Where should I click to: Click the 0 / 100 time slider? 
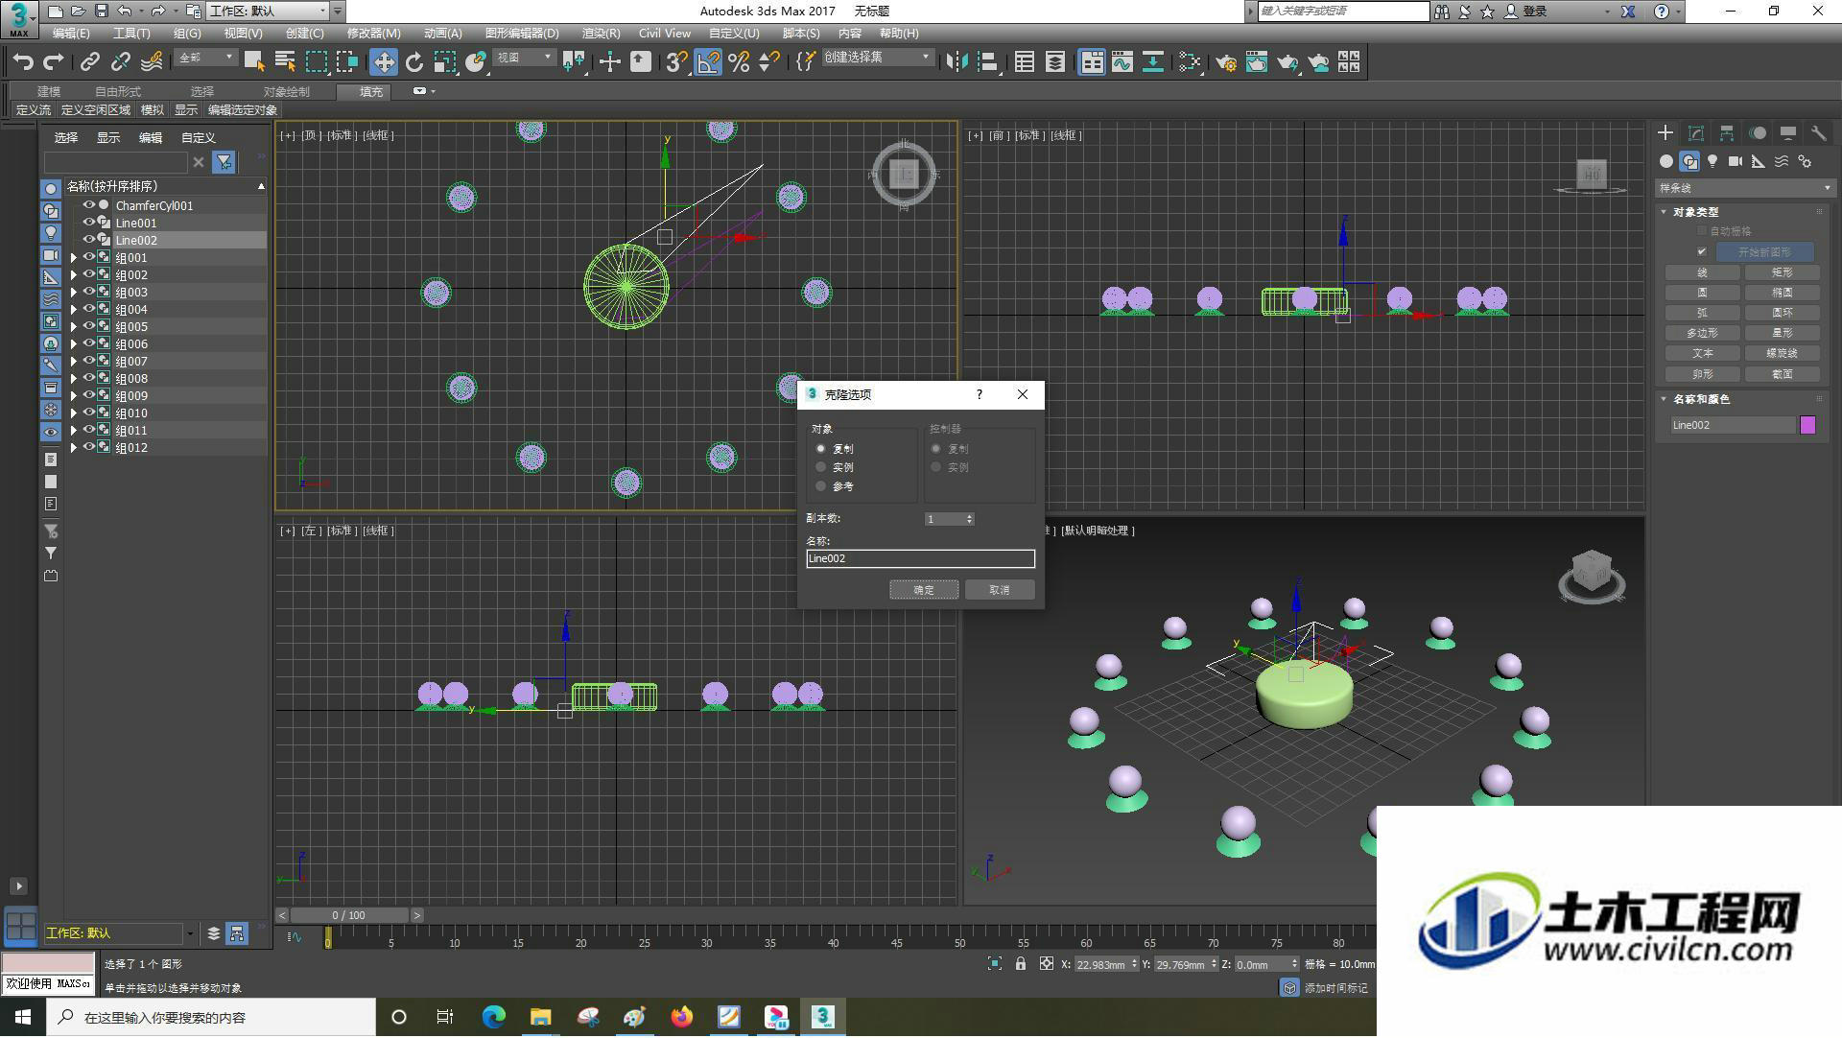(349, 916)
